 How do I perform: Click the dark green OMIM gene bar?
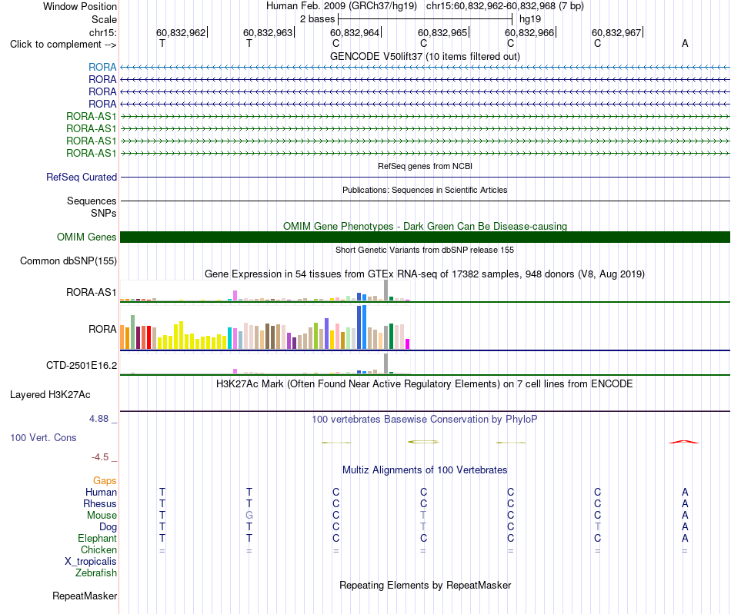(x=425, y=237)
